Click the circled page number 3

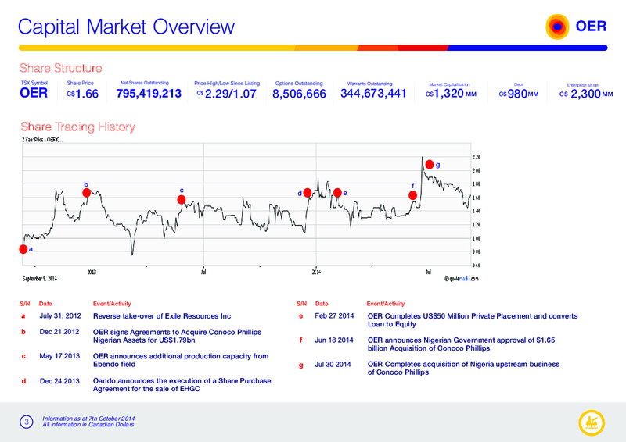click(x=27, y=422)
